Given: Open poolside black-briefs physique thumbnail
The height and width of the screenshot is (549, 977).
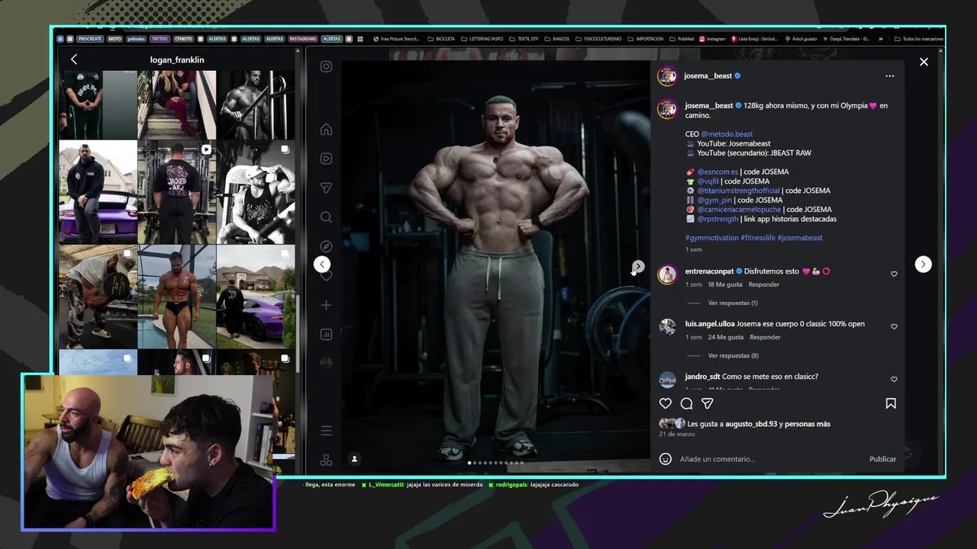Looking at the screenshot, I should tap(176, 297).
